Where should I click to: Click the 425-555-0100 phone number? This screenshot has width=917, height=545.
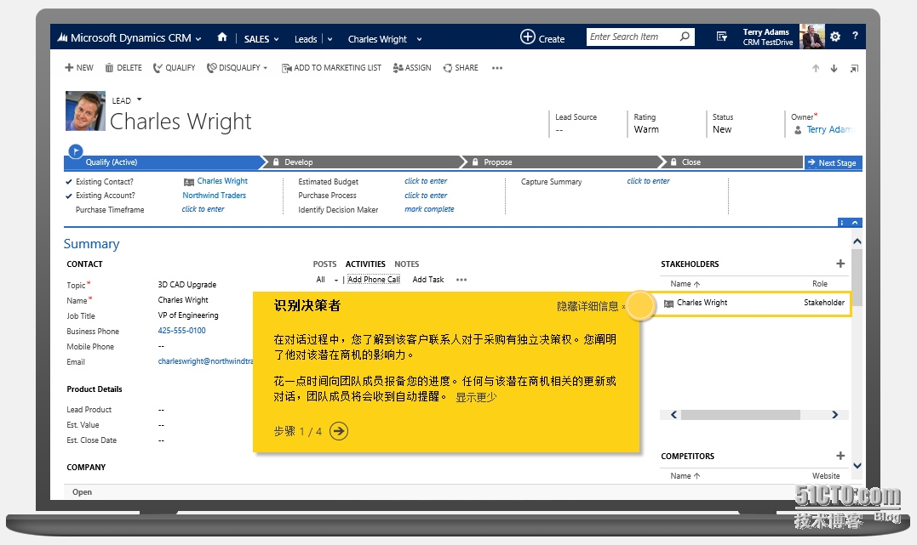(182, 331)
